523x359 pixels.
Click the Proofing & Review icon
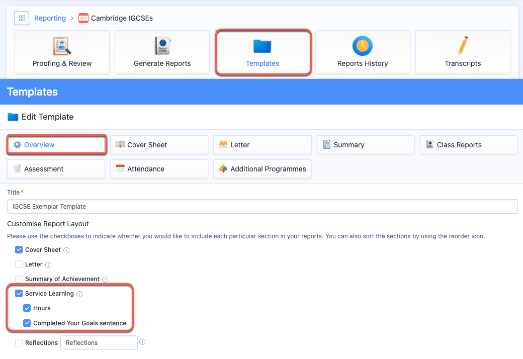pos(62,46)
